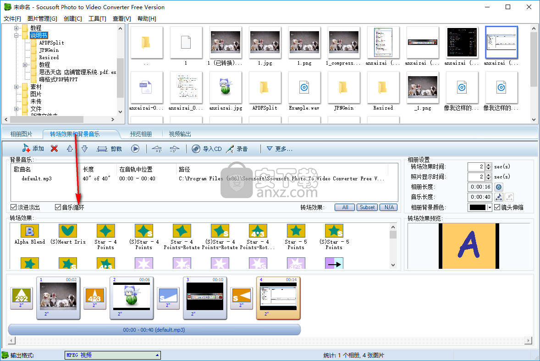Click the shift-earlier track icon
This screenshot has width=540, height=361.
157,149
